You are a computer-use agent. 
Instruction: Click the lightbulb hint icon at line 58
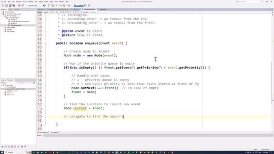[x=41, y=108]
